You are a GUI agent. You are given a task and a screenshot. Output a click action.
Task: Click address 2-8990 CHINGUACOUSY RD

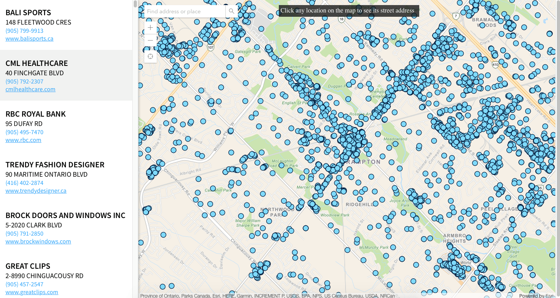point(44,276)
